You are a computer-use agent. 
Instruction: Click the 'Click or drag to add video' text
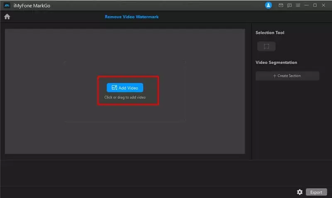coord(125,98)
